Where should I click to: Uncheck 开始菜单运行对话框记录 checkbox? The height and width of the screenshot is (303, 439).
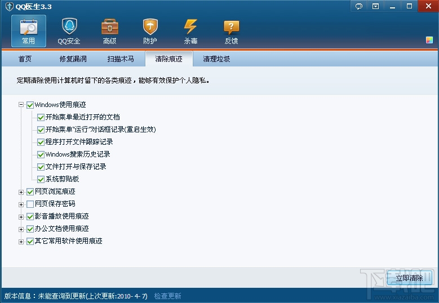click(x=41, y=130)
